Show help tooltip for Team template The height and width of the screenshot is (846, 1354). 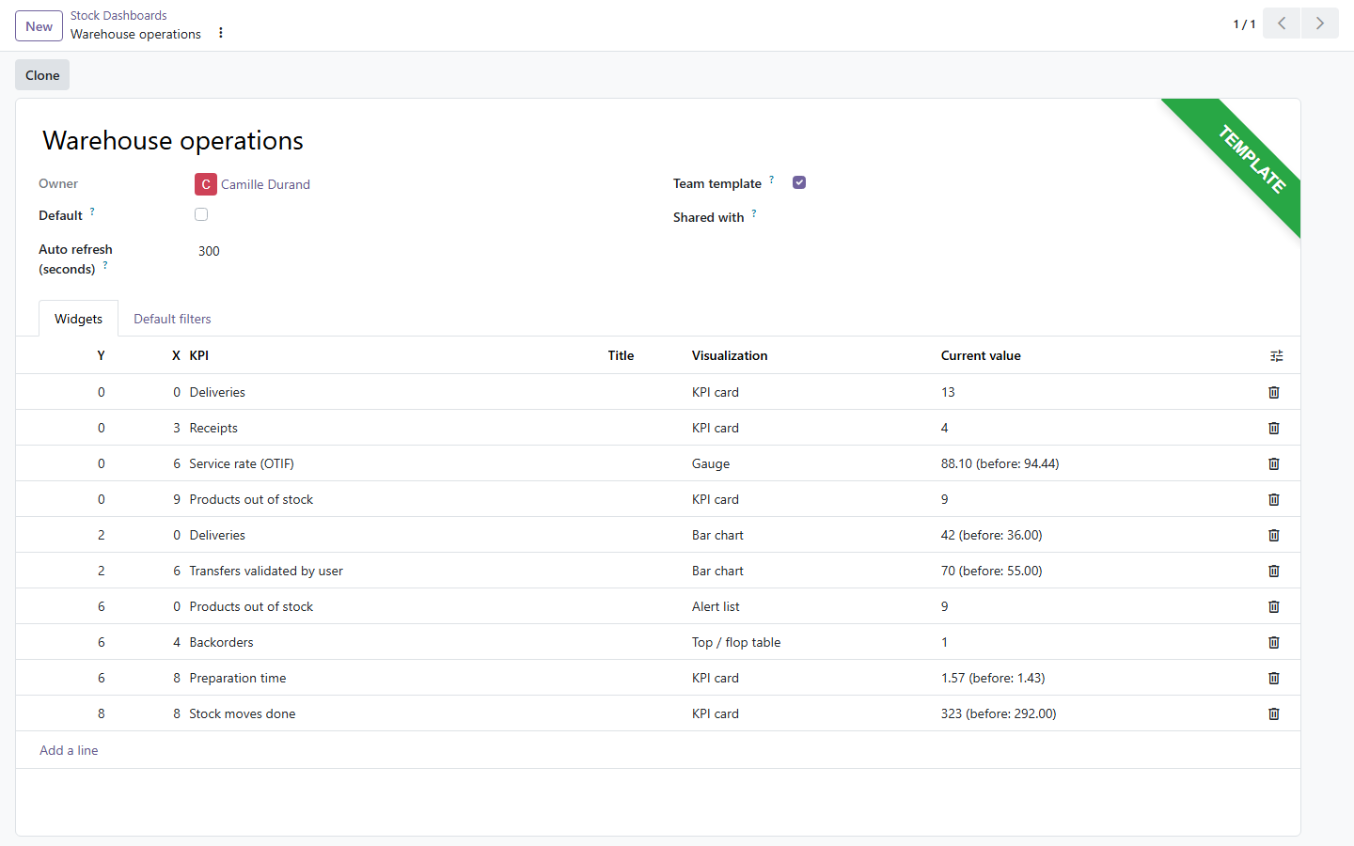[x=772, y=180]
